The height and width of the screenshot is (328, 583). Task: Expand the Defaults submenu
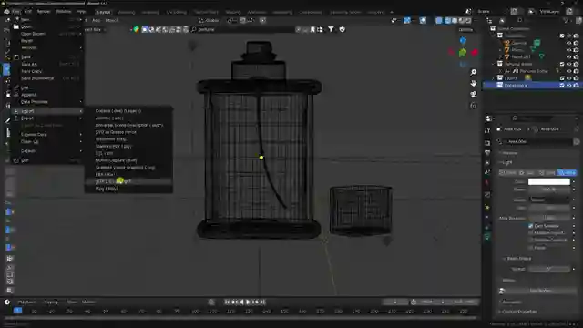(47, 151)
